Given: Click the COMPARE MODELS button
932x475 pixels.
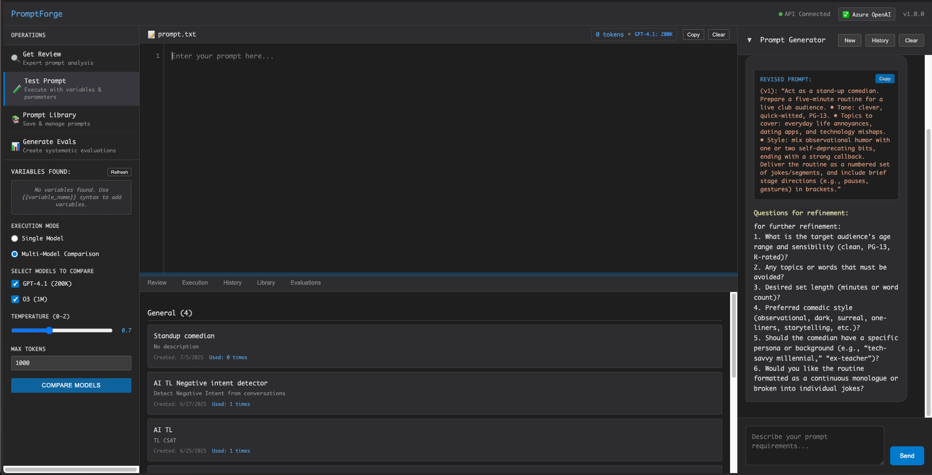Looking at the screenshot, I should 71,385.
